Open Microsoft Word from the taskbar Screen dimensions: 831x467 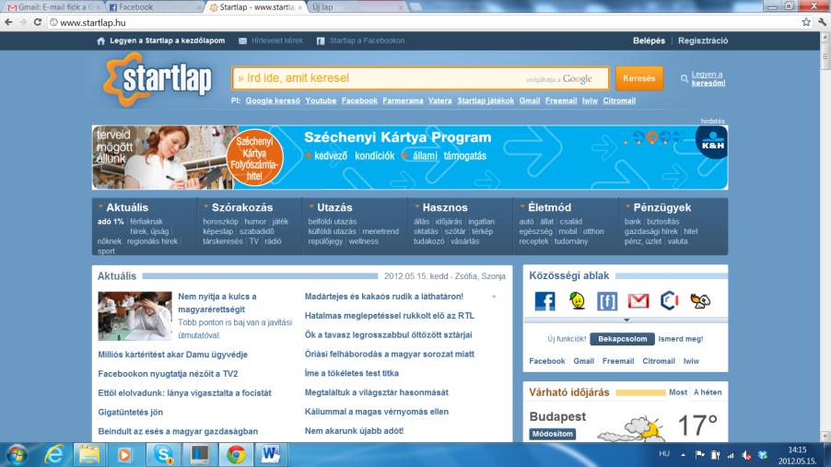[x=272, y=455]
